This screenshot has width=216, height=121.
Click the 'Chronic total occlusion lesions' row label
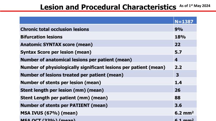pos(55,29)
